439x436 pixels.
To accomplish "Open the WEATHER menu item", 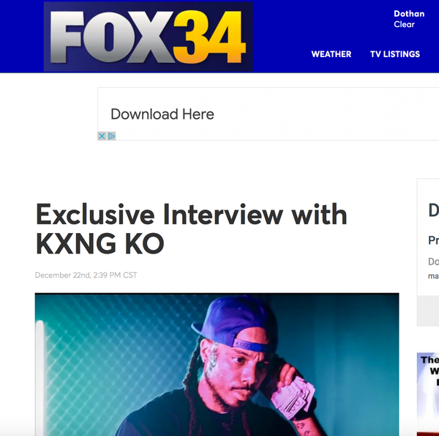I will (331, 54).
